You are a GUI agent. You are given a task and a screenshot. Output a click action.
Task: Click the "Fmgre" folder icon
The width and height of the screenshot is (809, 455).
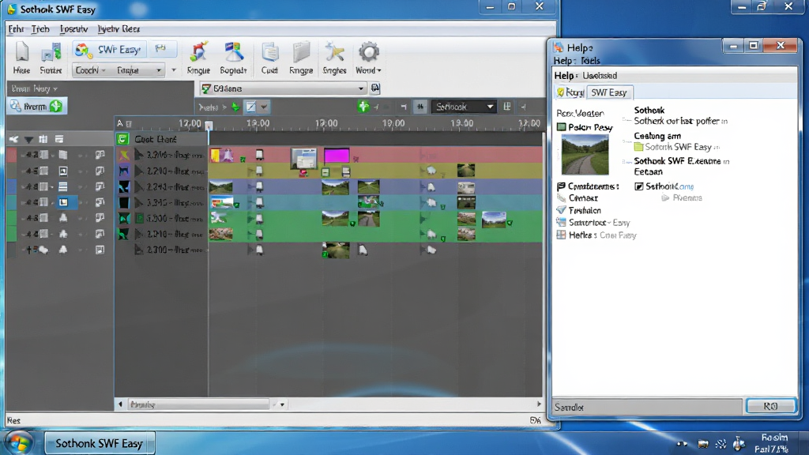pos(301,52)
